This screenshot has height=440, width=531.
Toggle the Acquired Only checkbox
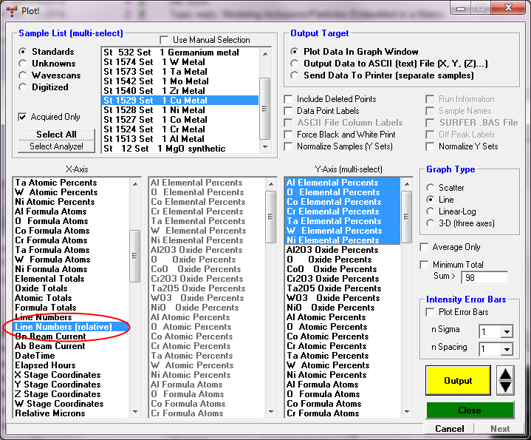coord(22,117)
